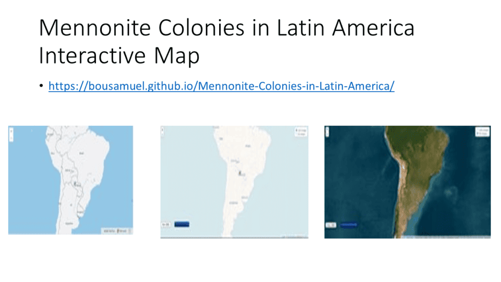Click the dark blue button in middle map
Screen dimensions: 501x282
pos(182,224)
